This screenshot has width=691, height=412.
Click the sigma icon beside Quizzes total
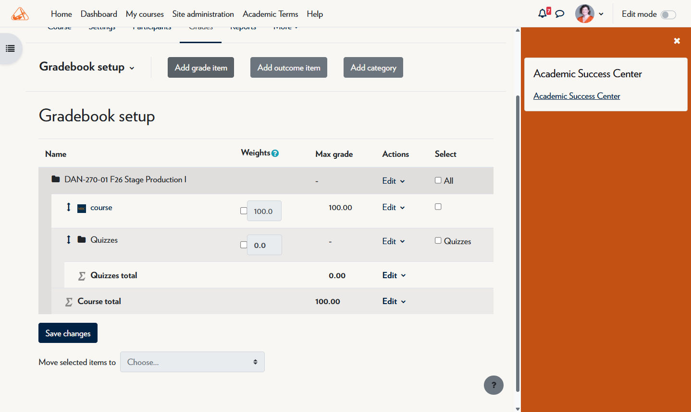coord(82,276)
